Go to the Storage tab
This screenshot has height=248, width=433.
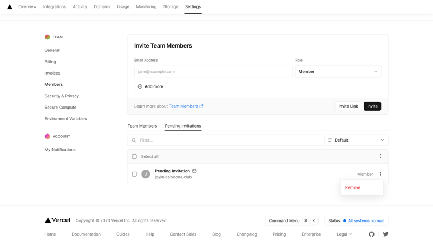(x=170, y=6)
